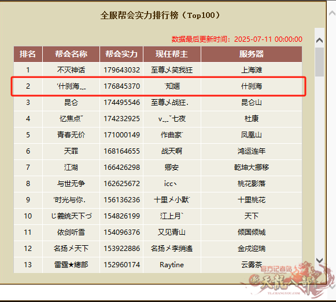Screen dimensions: 336x302
Task: Click leader name 至尊乄战狂.
Action: click(x=169, y=103)
